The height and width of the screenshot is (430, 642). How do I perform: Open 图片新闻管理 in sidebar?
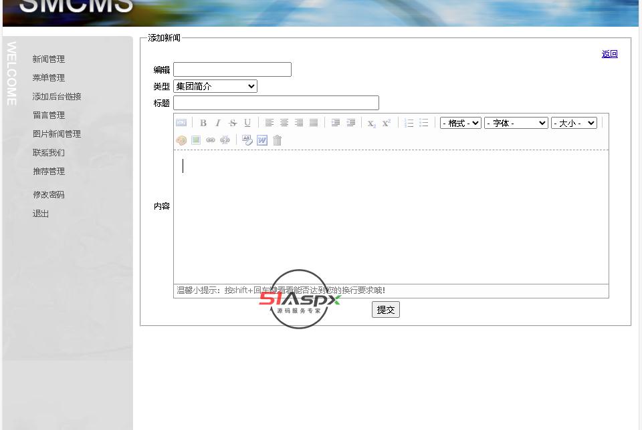[x=57, y=134]
